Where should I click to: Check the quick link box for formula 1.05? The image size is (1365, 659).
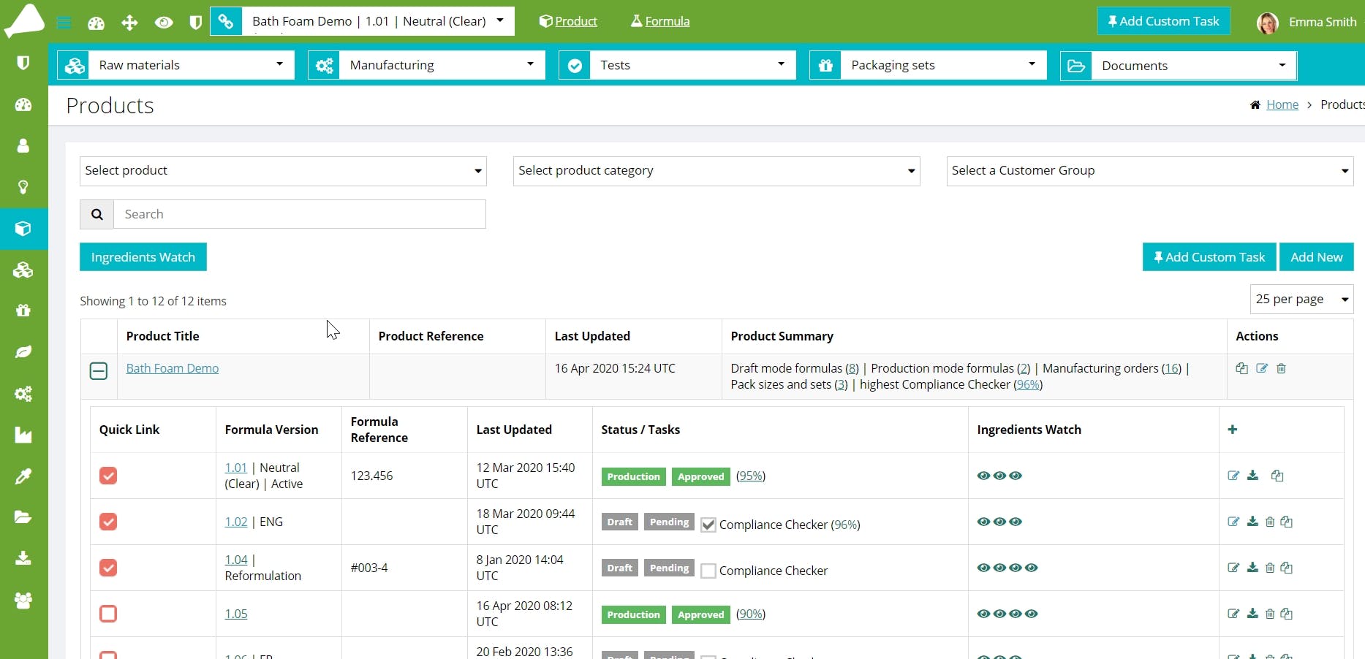pyautogui.click(x=108, y=614)
